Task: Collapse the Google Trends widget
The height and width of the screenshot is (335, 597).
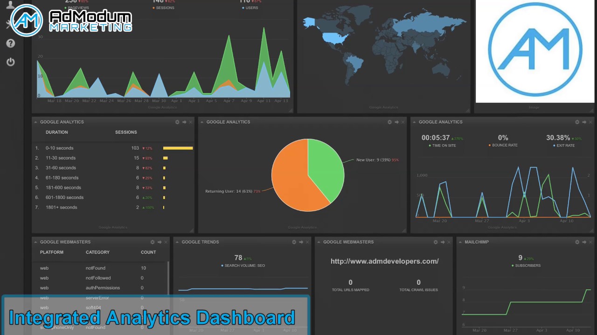Action: (178, 242)
